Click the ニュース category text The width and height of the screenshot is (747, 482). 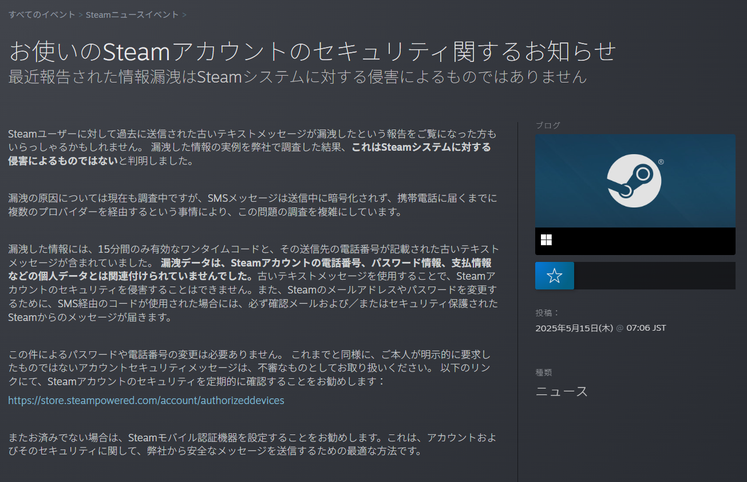coord(562,392)
